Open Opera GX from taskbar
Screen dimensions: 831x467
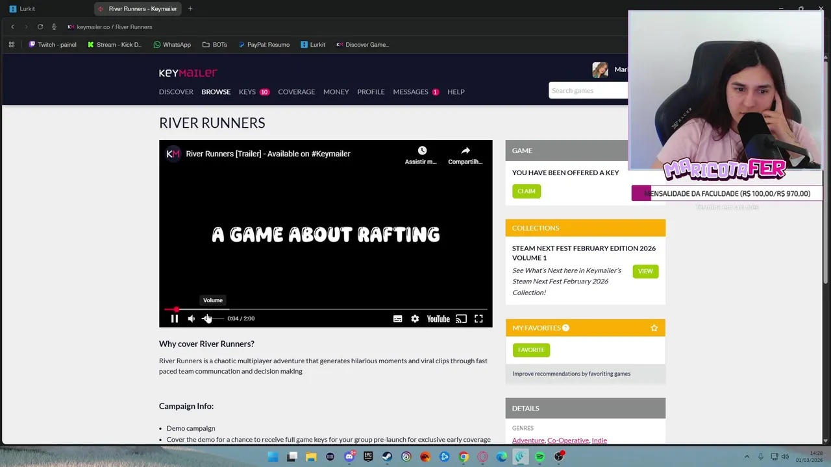click(482, 457)
